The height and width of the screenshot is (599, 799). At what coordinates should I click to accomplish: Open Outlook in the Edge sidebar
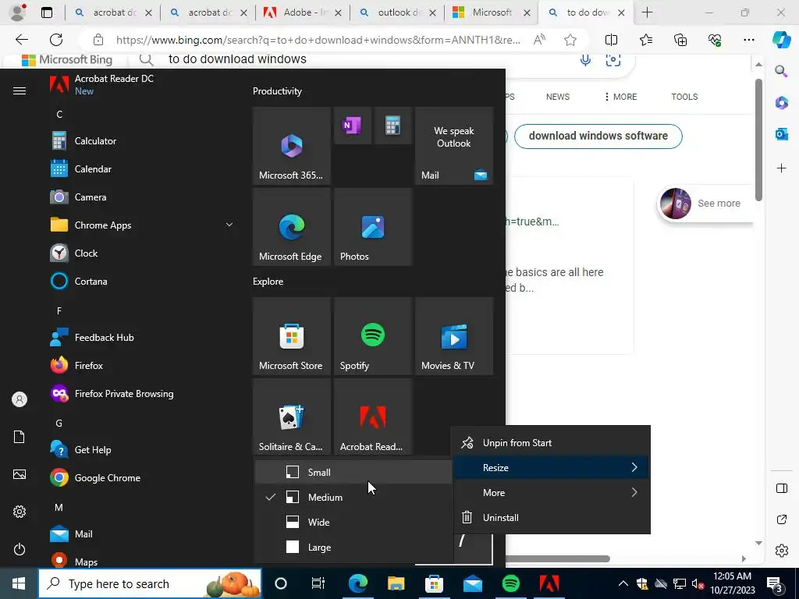pos(782,134)
